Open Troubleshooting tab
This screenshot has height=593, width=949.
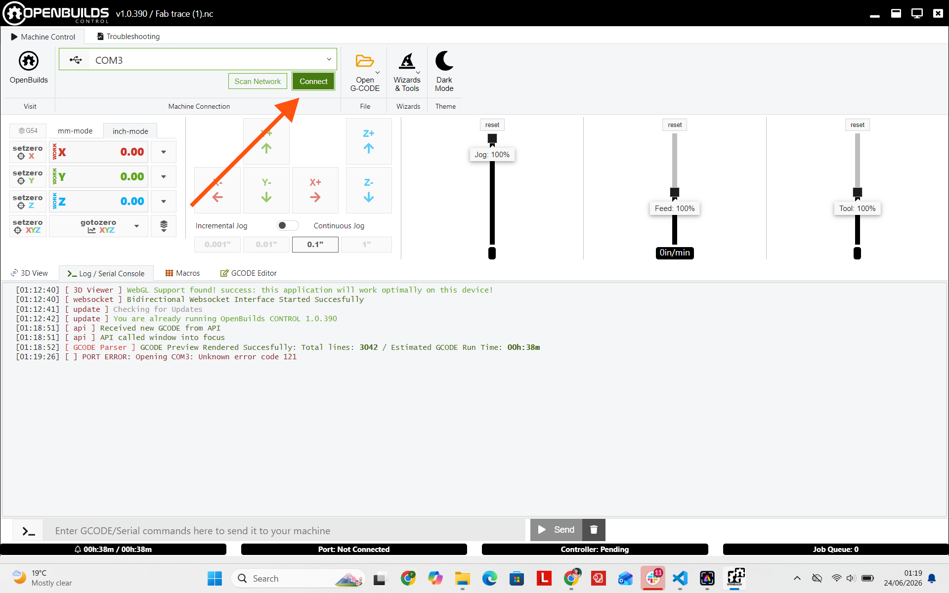point(128,37)
